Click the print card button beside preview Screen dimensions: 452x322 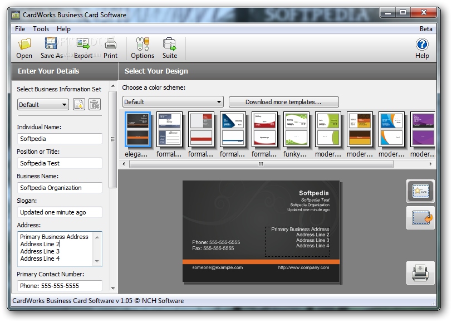(421, 273)
